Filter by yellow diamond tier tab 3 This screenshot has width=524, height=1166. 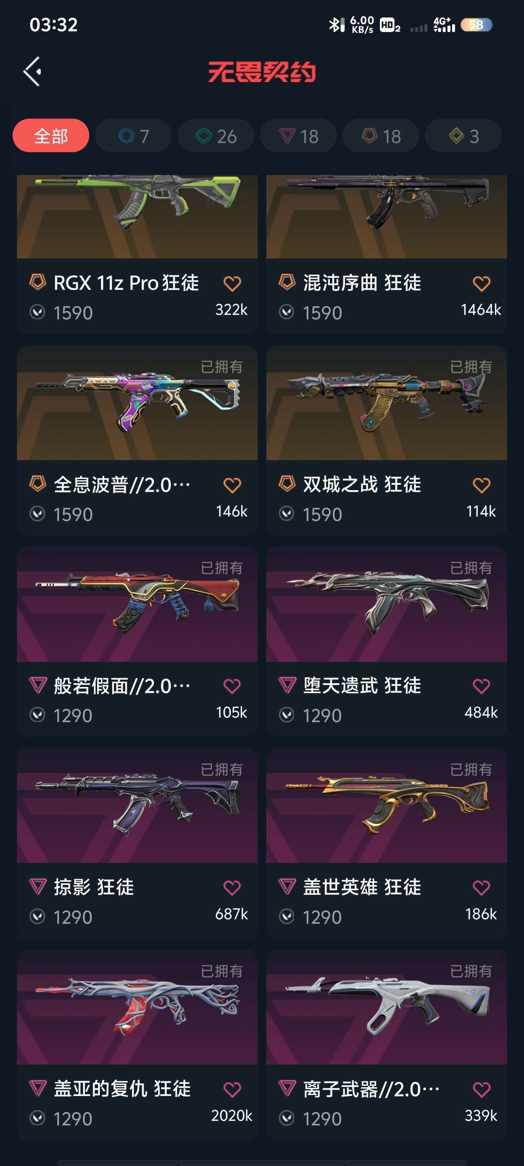(463, 136)
